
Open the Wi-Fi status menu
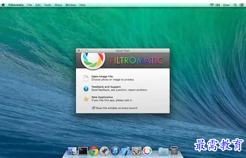pos(212,5)
